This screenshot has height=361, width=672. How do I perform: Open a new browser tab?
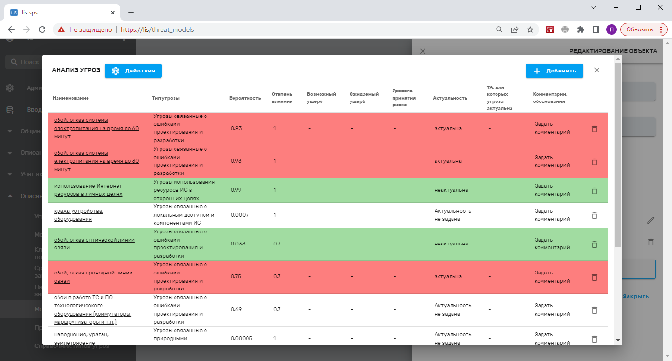[x=131, y=13]
